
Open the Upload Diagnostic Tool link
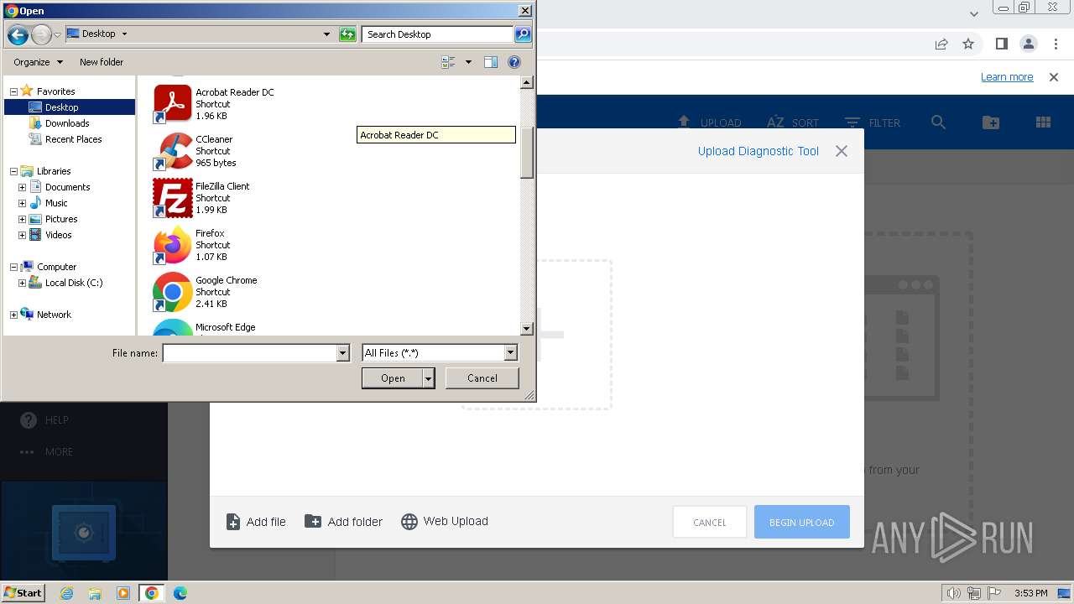click(x=759, y=151)
